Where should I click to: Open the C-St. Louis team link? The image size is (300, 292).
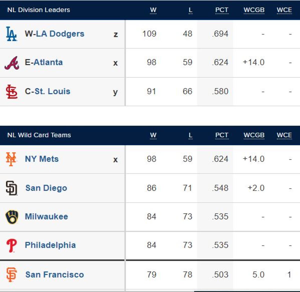(x=47, y=91)
